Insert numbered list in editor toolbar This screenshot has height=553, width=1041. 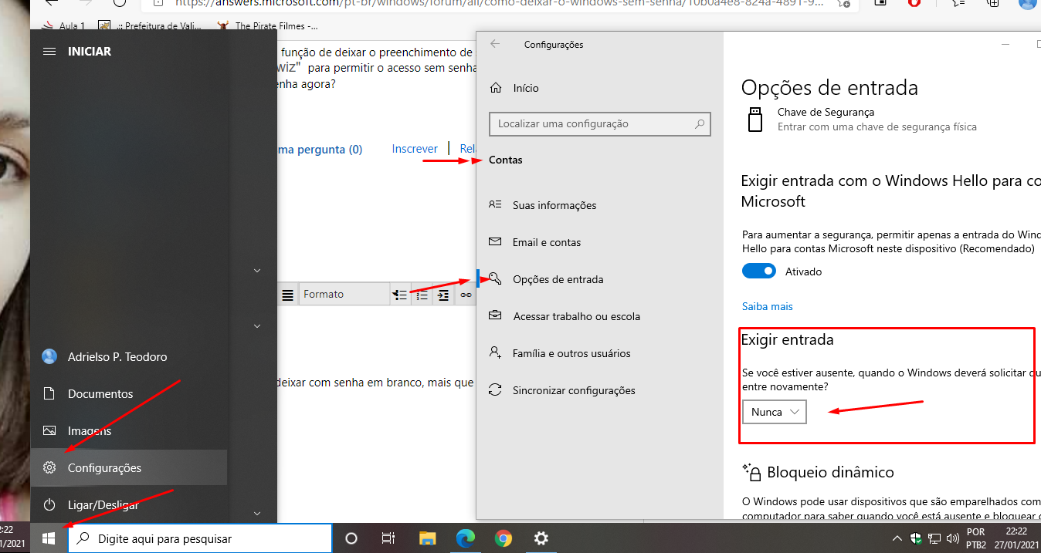click(x=422, y=295)
